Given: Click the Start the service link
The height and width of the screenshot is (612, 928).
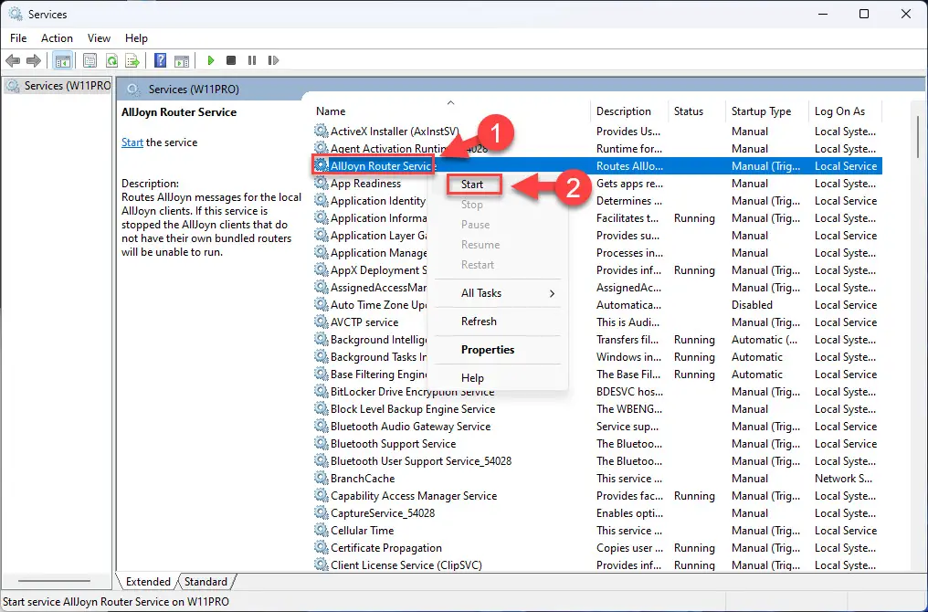Looking at the screenshot, I should tap(132, 142).
